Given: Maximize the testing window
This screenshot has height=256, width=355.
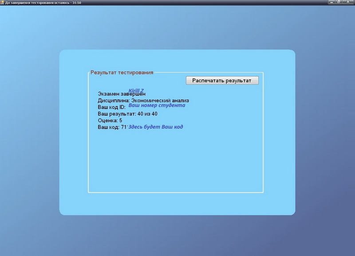Looking at the screenshot, I should tap(339, 2).
